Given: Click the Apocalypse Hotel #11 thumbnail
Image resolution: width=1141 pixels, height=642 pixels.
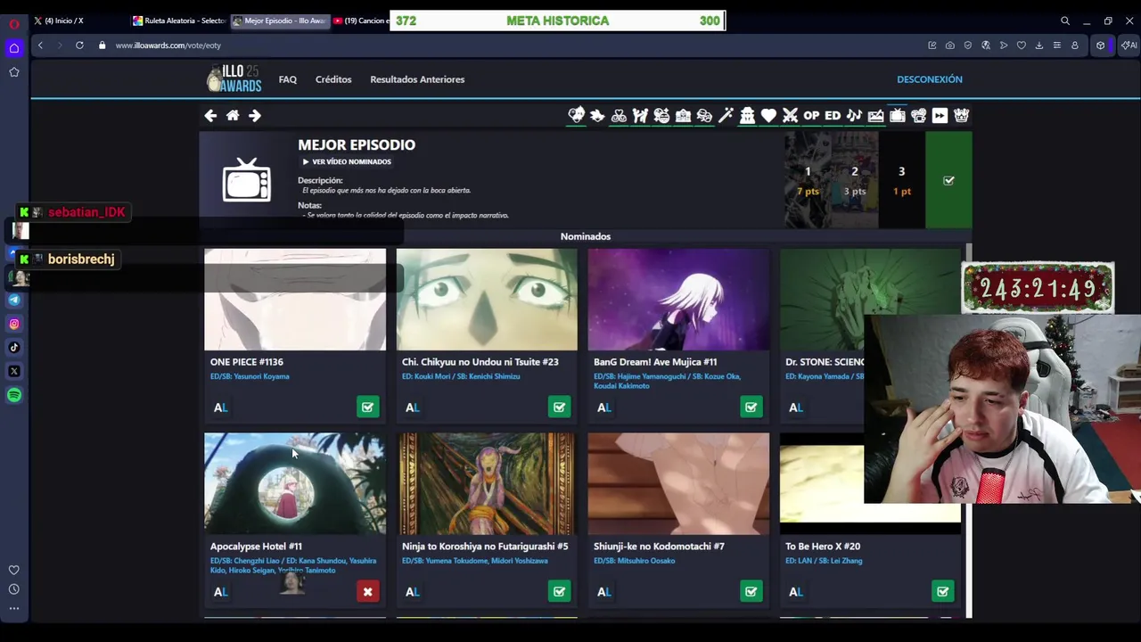Looking at the screenshot, I should 295,483.
